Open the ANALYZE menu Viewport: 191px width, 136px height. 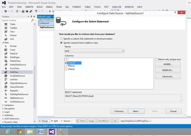click(117, 7)
